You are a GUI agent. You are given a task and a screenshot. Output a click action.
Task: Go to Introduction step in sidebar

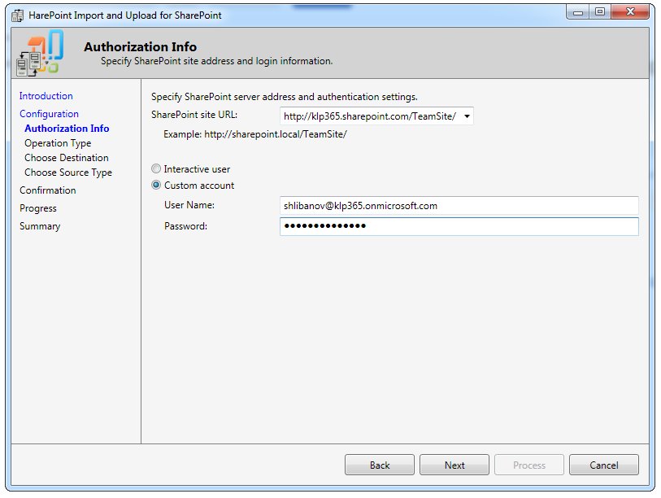click(46, 96)
